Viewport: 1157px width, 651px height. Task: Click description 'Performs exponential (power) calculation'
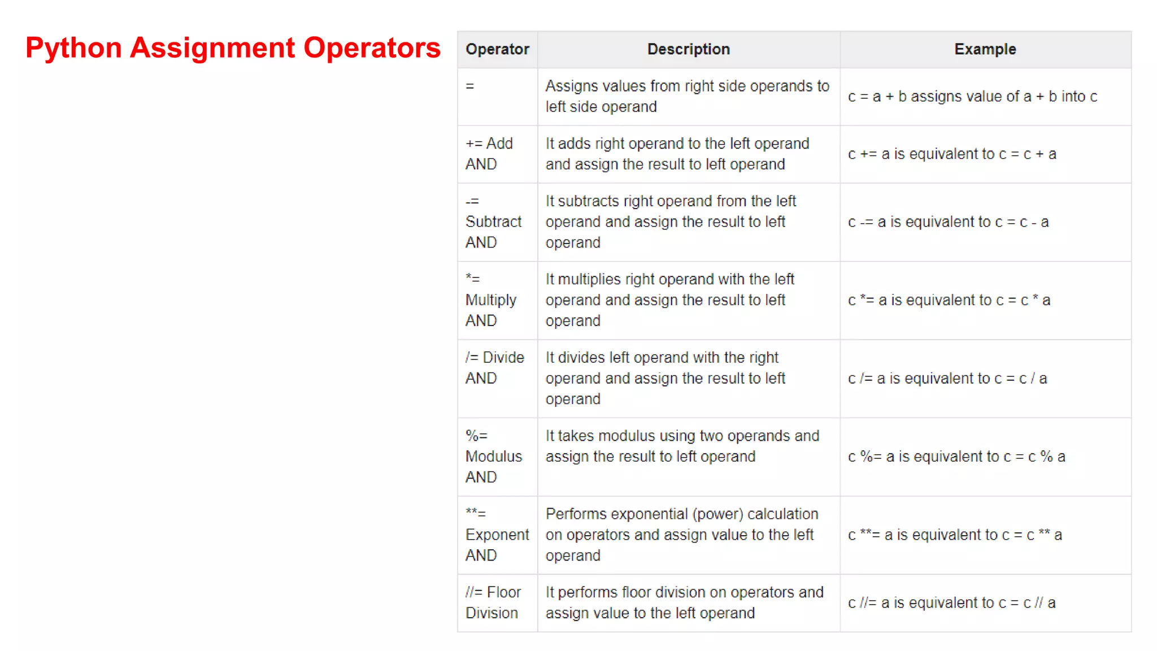click(x=682, y=535)
